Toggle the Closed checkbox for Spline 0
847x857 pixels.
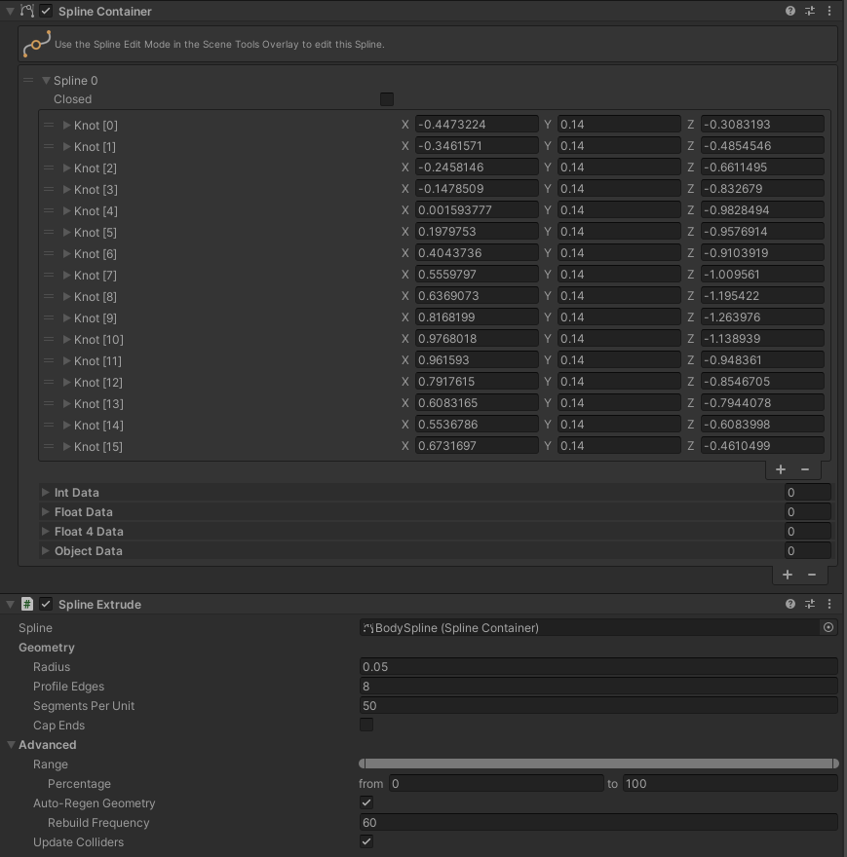(x=386, y=98)
